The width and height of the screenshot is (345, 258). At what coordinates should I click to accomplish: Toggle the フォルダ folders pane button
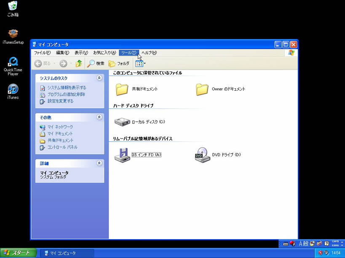pyautogui.click(x=119, y=63)
